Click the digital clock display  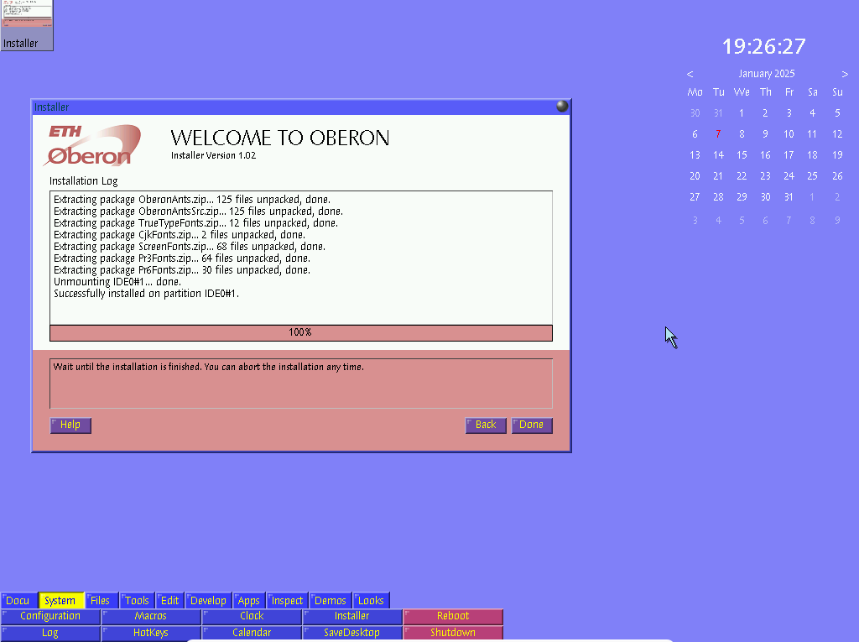coord(763,46)
